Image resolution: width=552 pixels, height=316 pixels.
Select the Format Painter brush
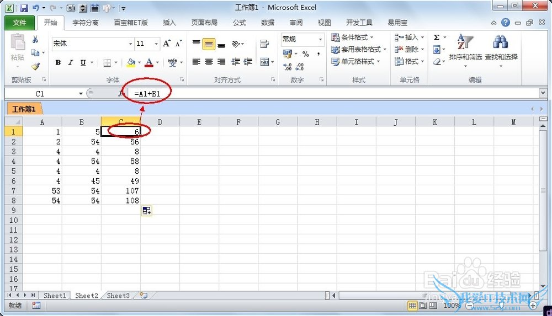coord(35,66)
